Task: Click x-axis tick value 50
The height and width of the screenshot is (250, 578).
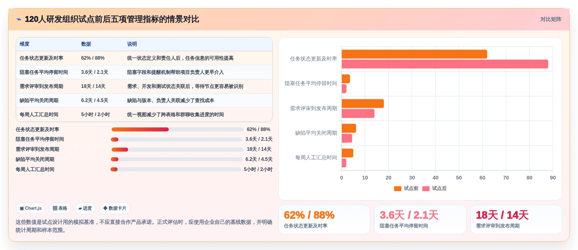Action: [x=459, y=178]
